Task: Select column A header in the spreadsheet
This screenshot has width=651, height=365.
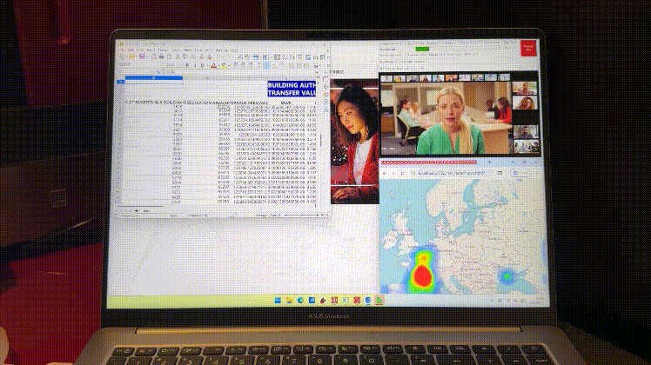Action: click(x=154, y=77)
